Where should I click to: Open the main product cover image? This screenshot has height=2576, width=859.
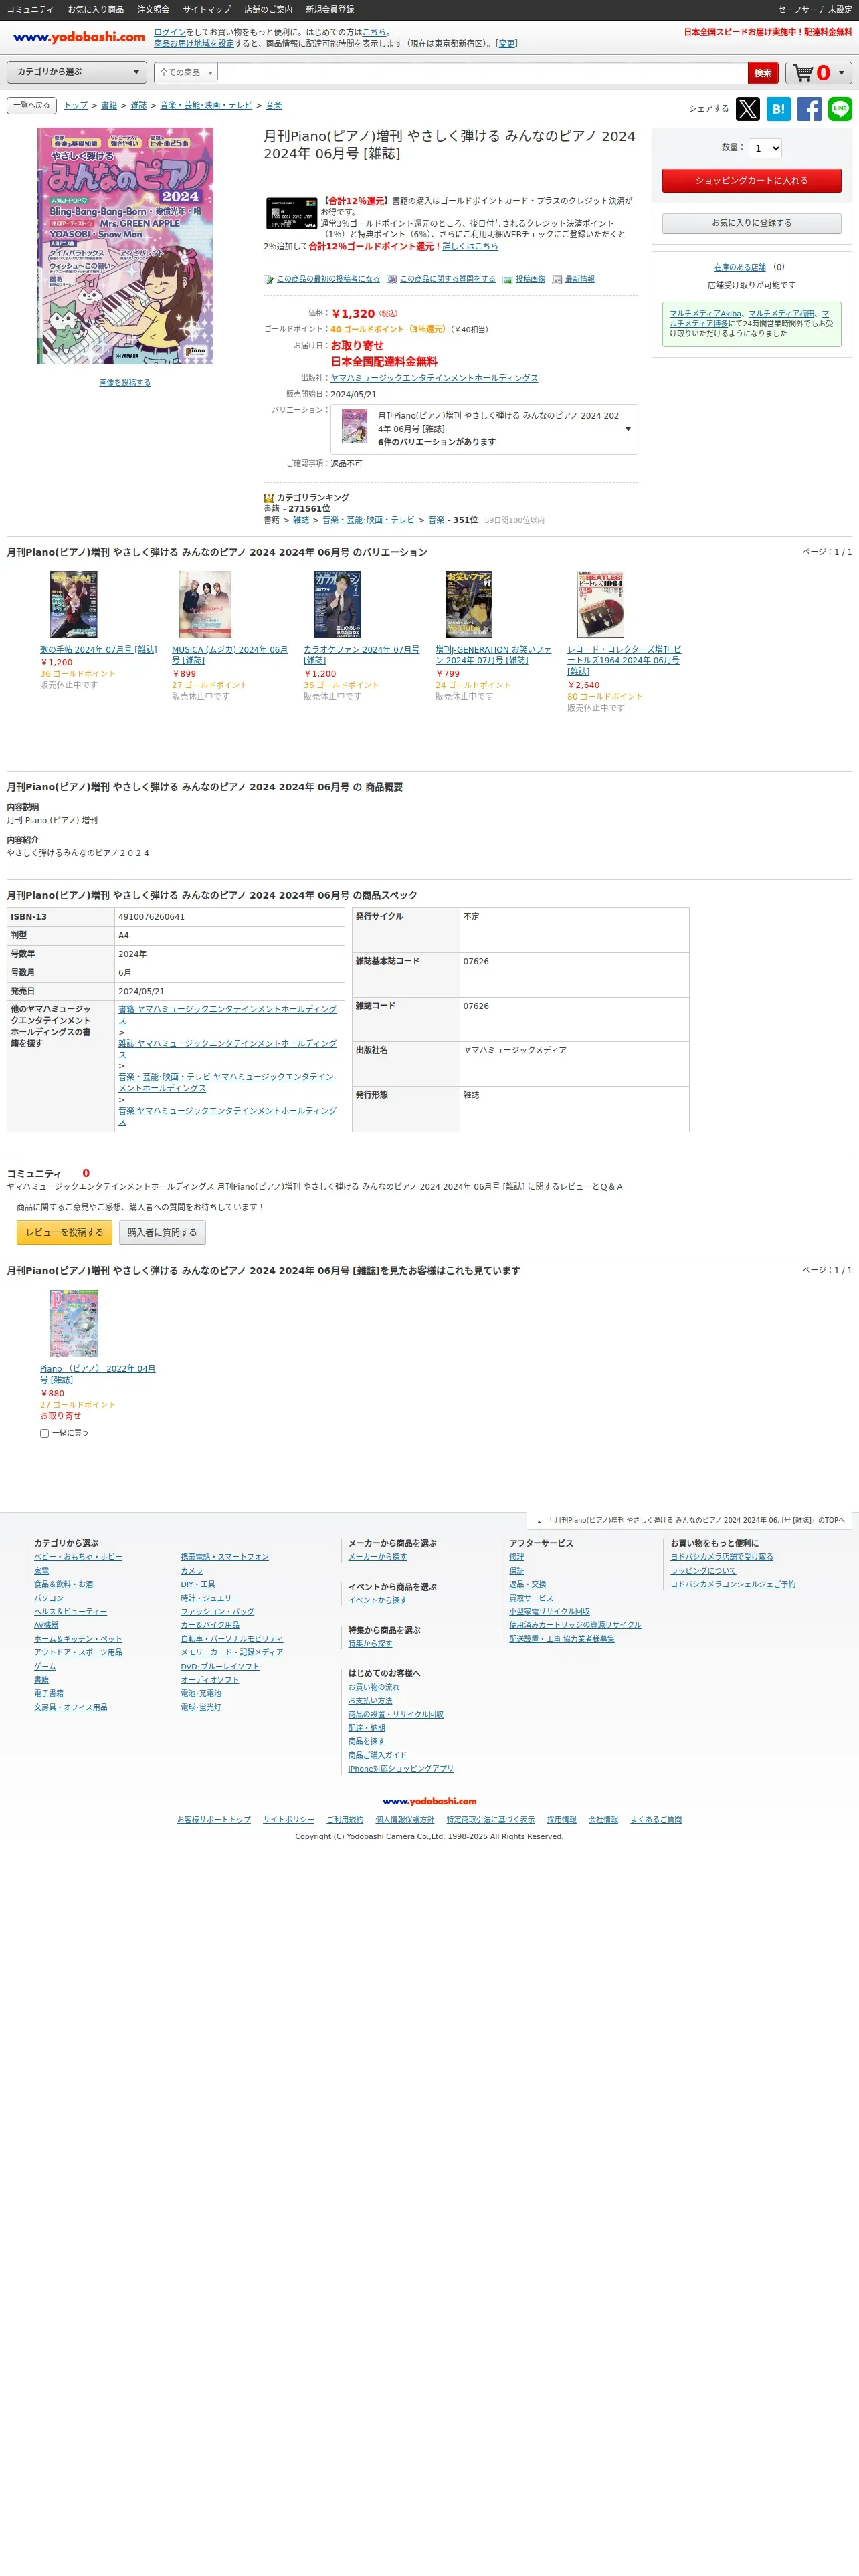[125, 246]
